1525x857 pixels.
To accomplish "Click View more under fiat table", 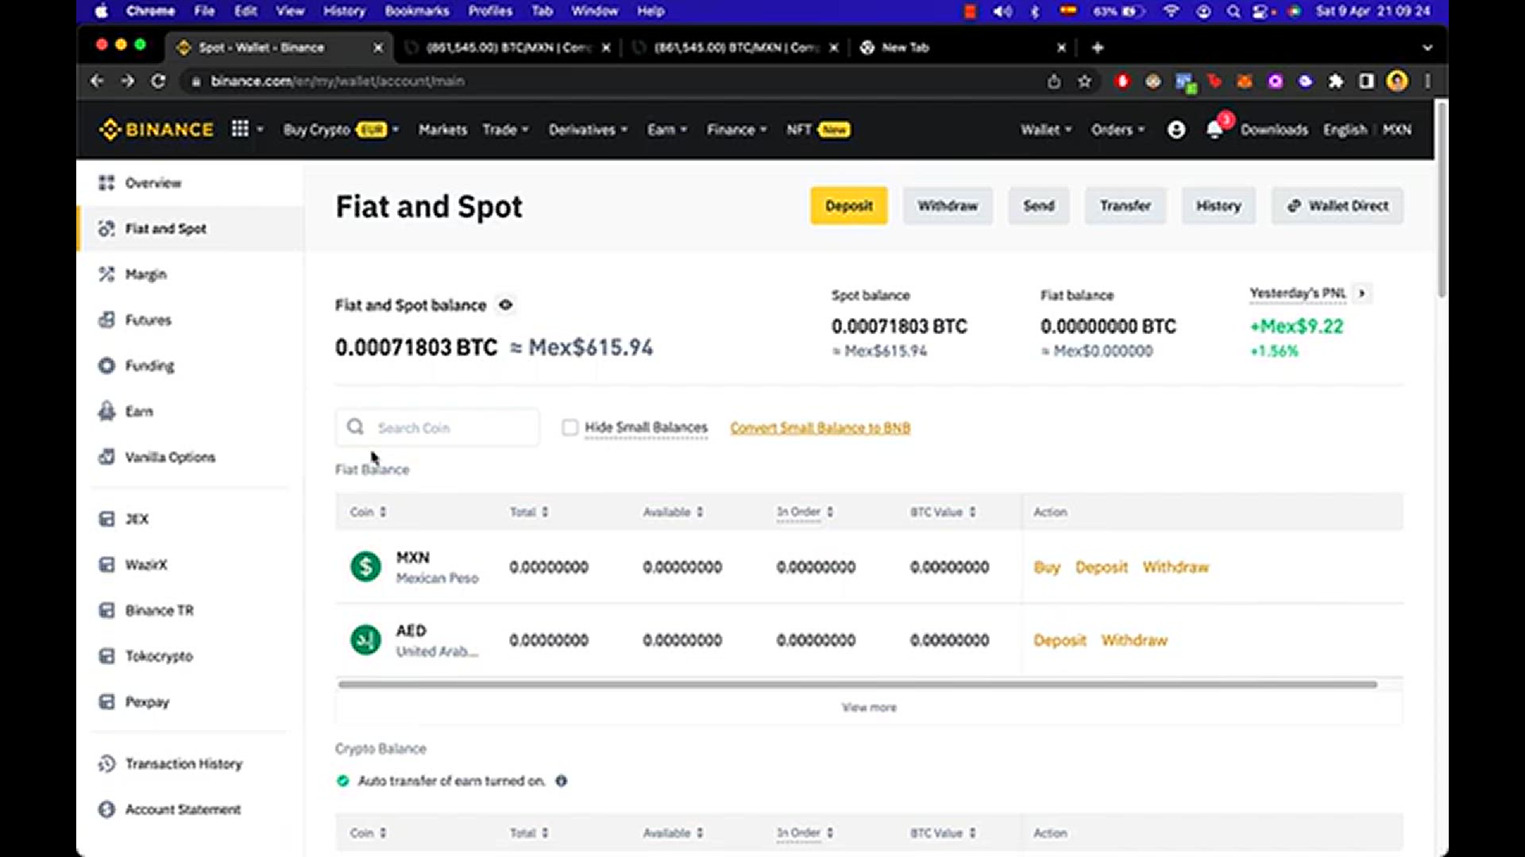I will tap(869, 708).
